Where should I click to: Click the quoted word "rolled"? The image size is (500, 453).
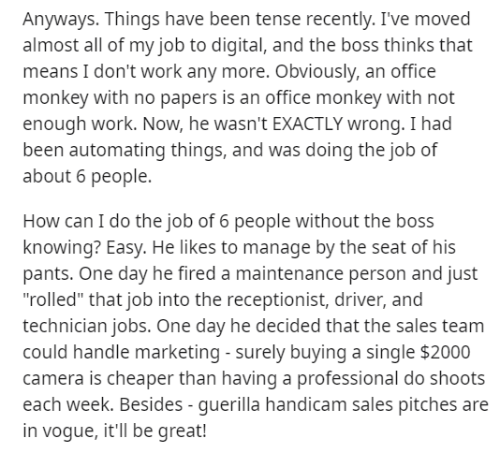(53, 300)
